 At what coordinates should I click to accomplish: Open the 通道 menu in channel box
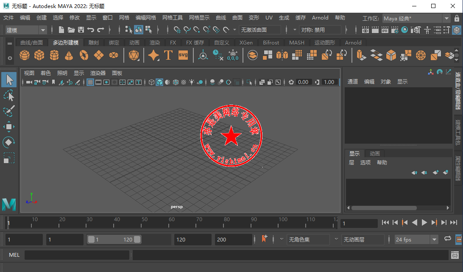click(x=353, y=82)
